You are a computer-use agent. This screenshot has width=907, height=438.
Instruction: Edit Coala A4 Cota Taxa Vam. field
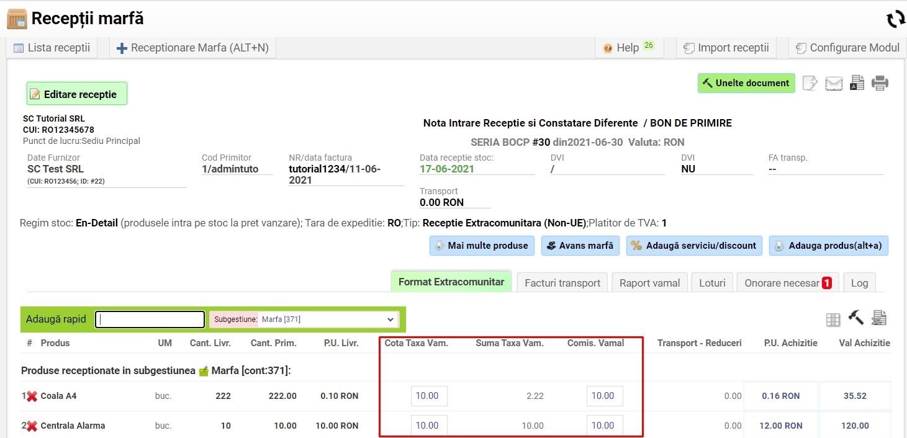pyautogui.click(x=429, y=396)
